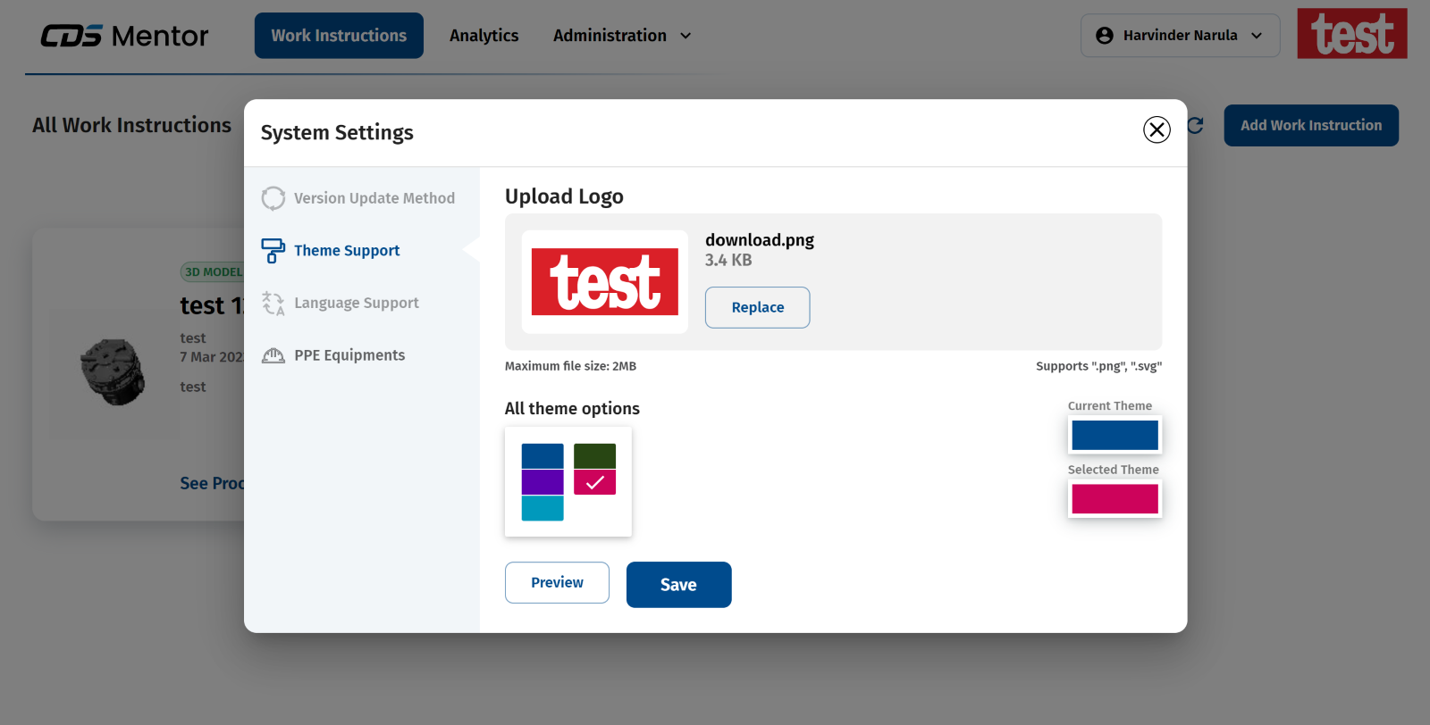
Task: Open the Analytics tab
Action: [484, 36]
